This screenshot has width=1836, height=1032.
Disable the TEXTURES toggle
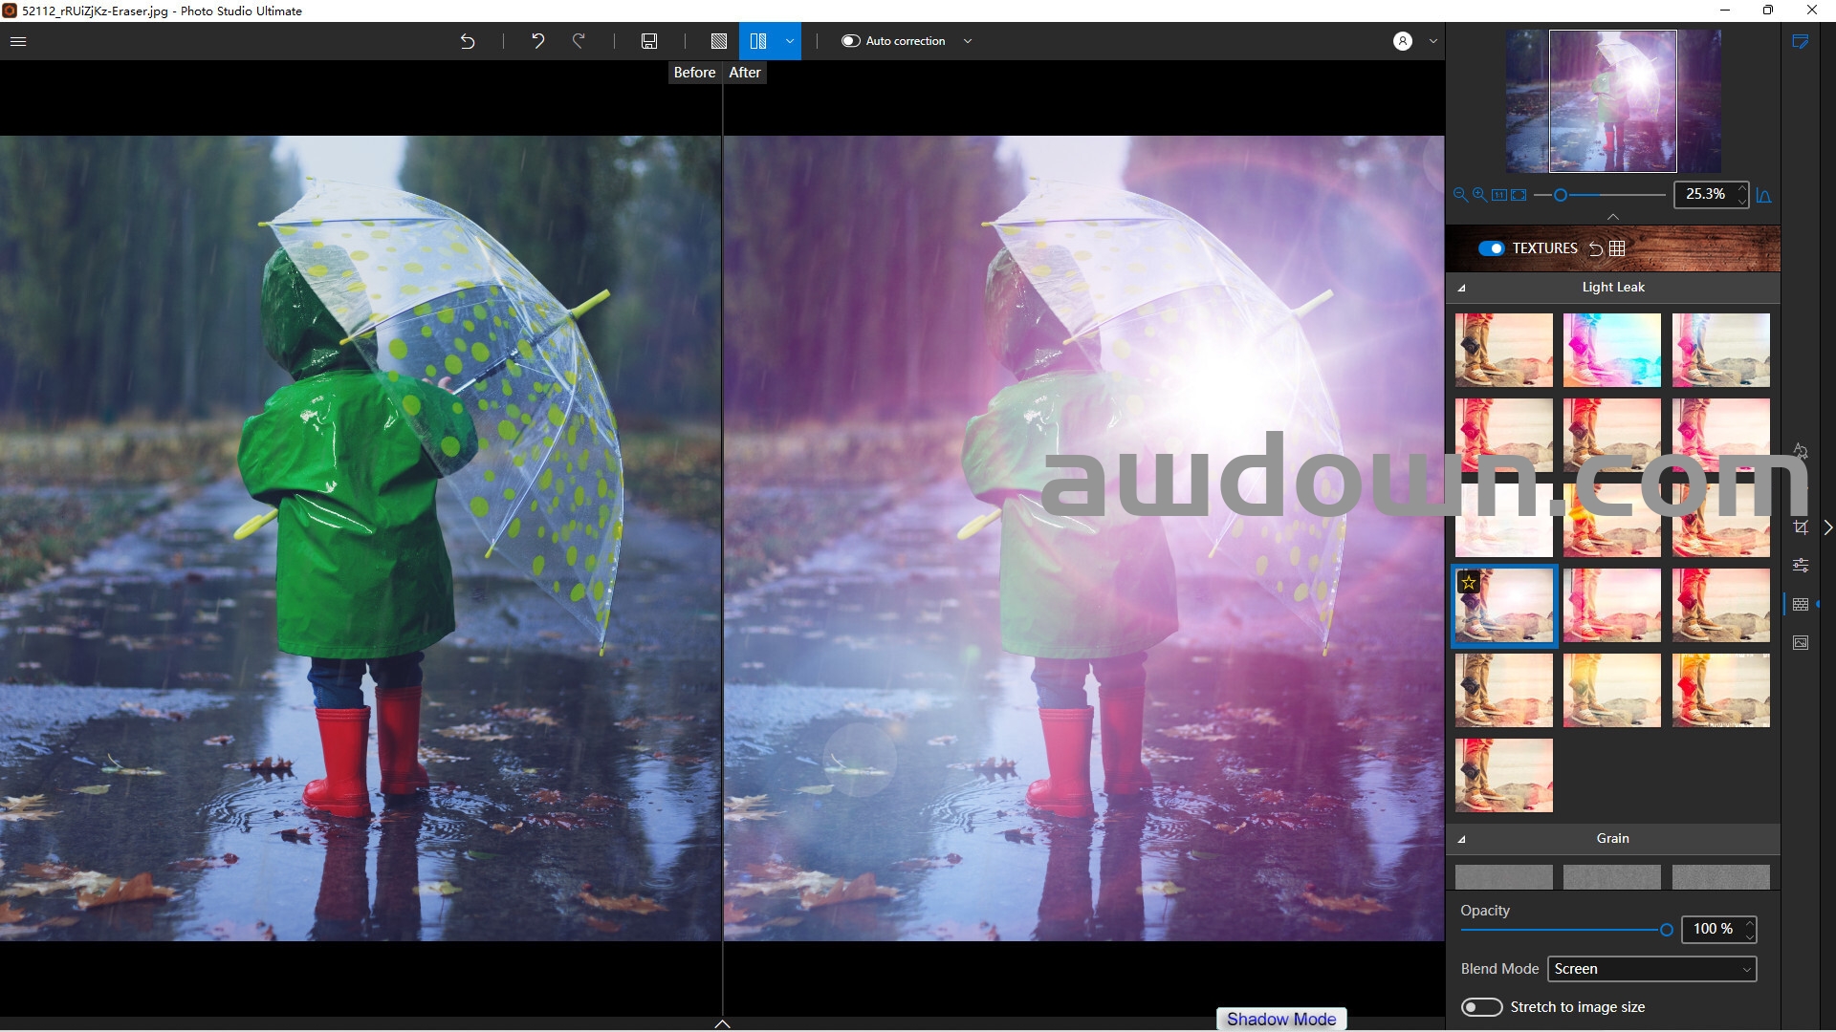click(1491, 248)
